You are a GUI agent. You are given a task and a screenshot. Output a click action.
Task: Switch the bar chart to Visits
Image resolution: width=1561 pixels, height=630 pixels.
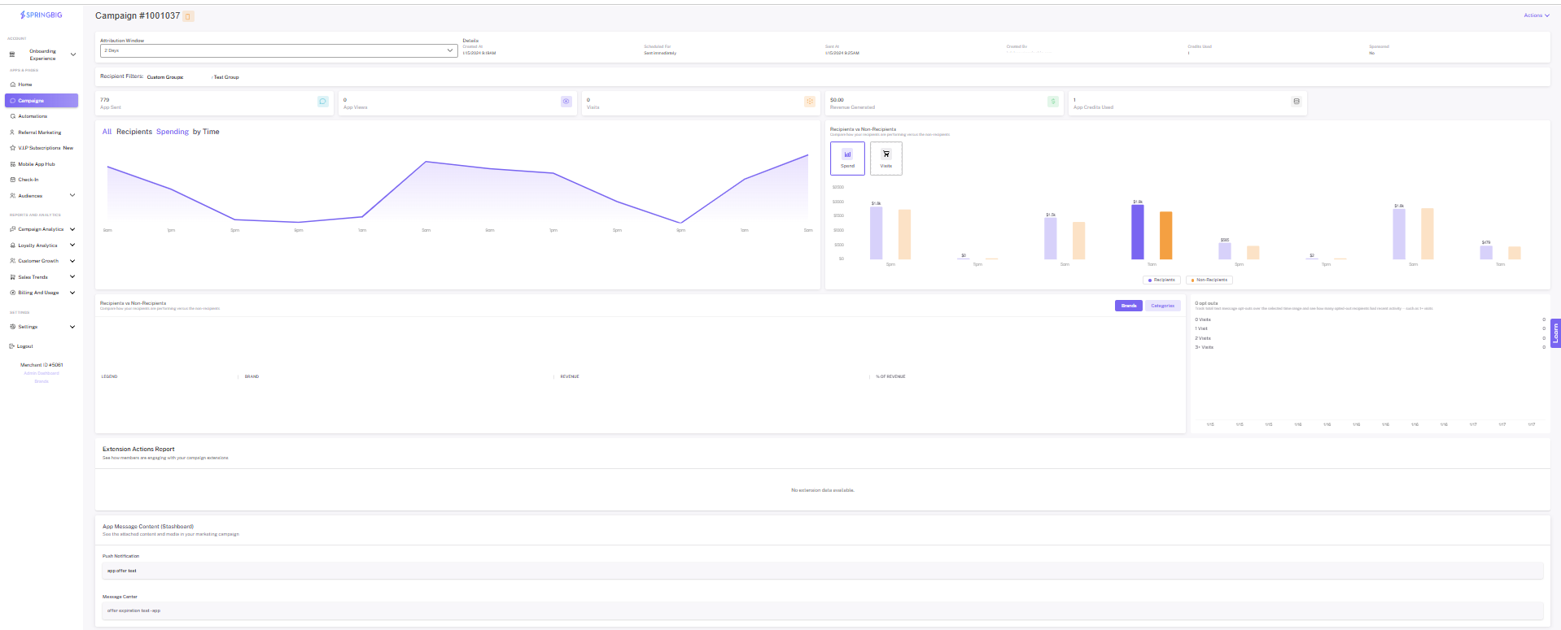[x=886, y=158]
